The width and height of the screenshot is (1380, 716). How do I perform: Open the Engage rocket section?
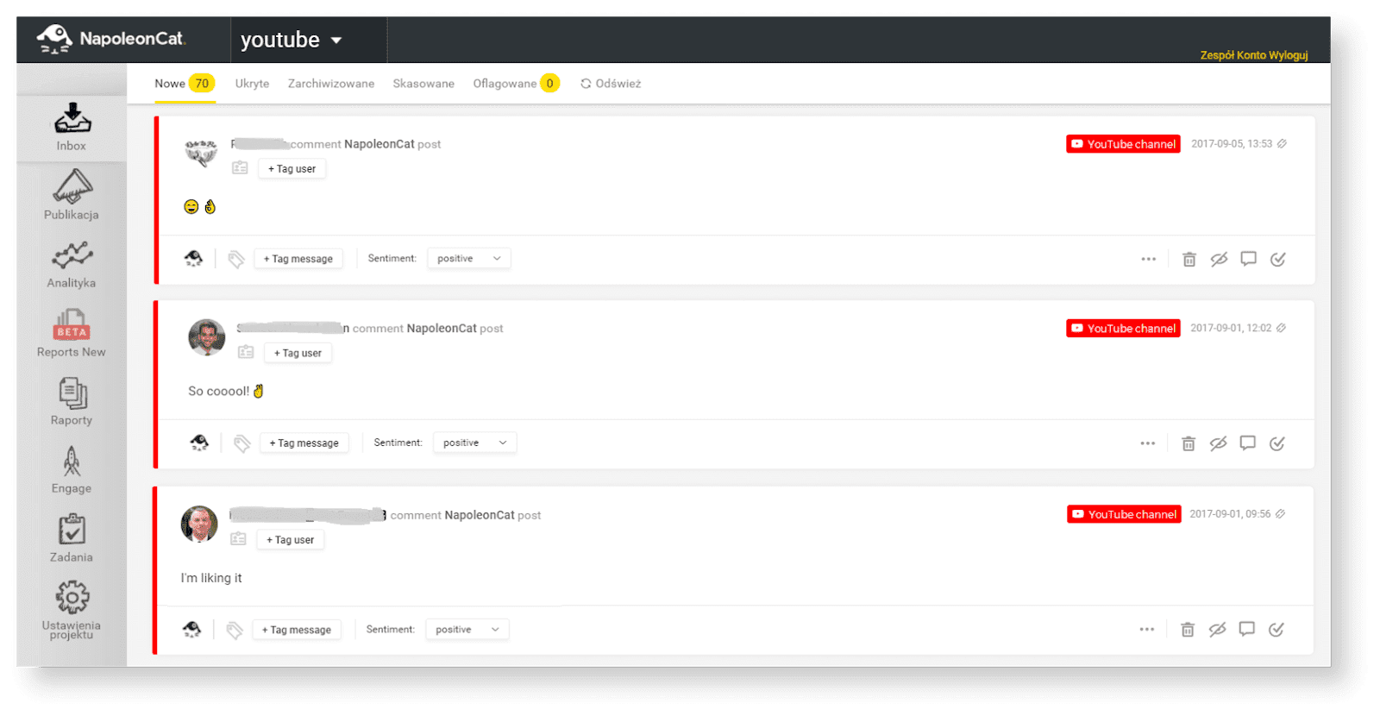point(72,470)
